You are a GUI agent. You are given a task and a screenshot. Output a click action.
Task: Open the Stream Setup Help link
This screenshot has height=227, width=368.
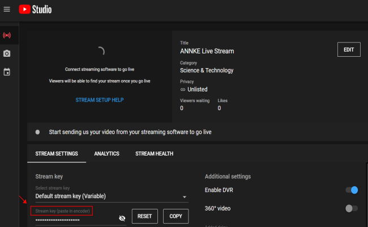100,100
